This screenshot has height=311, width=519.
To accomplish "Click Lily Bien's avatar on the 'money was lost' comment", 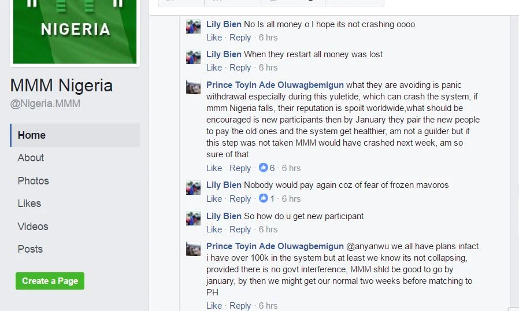I will click(x=193, y=57).
